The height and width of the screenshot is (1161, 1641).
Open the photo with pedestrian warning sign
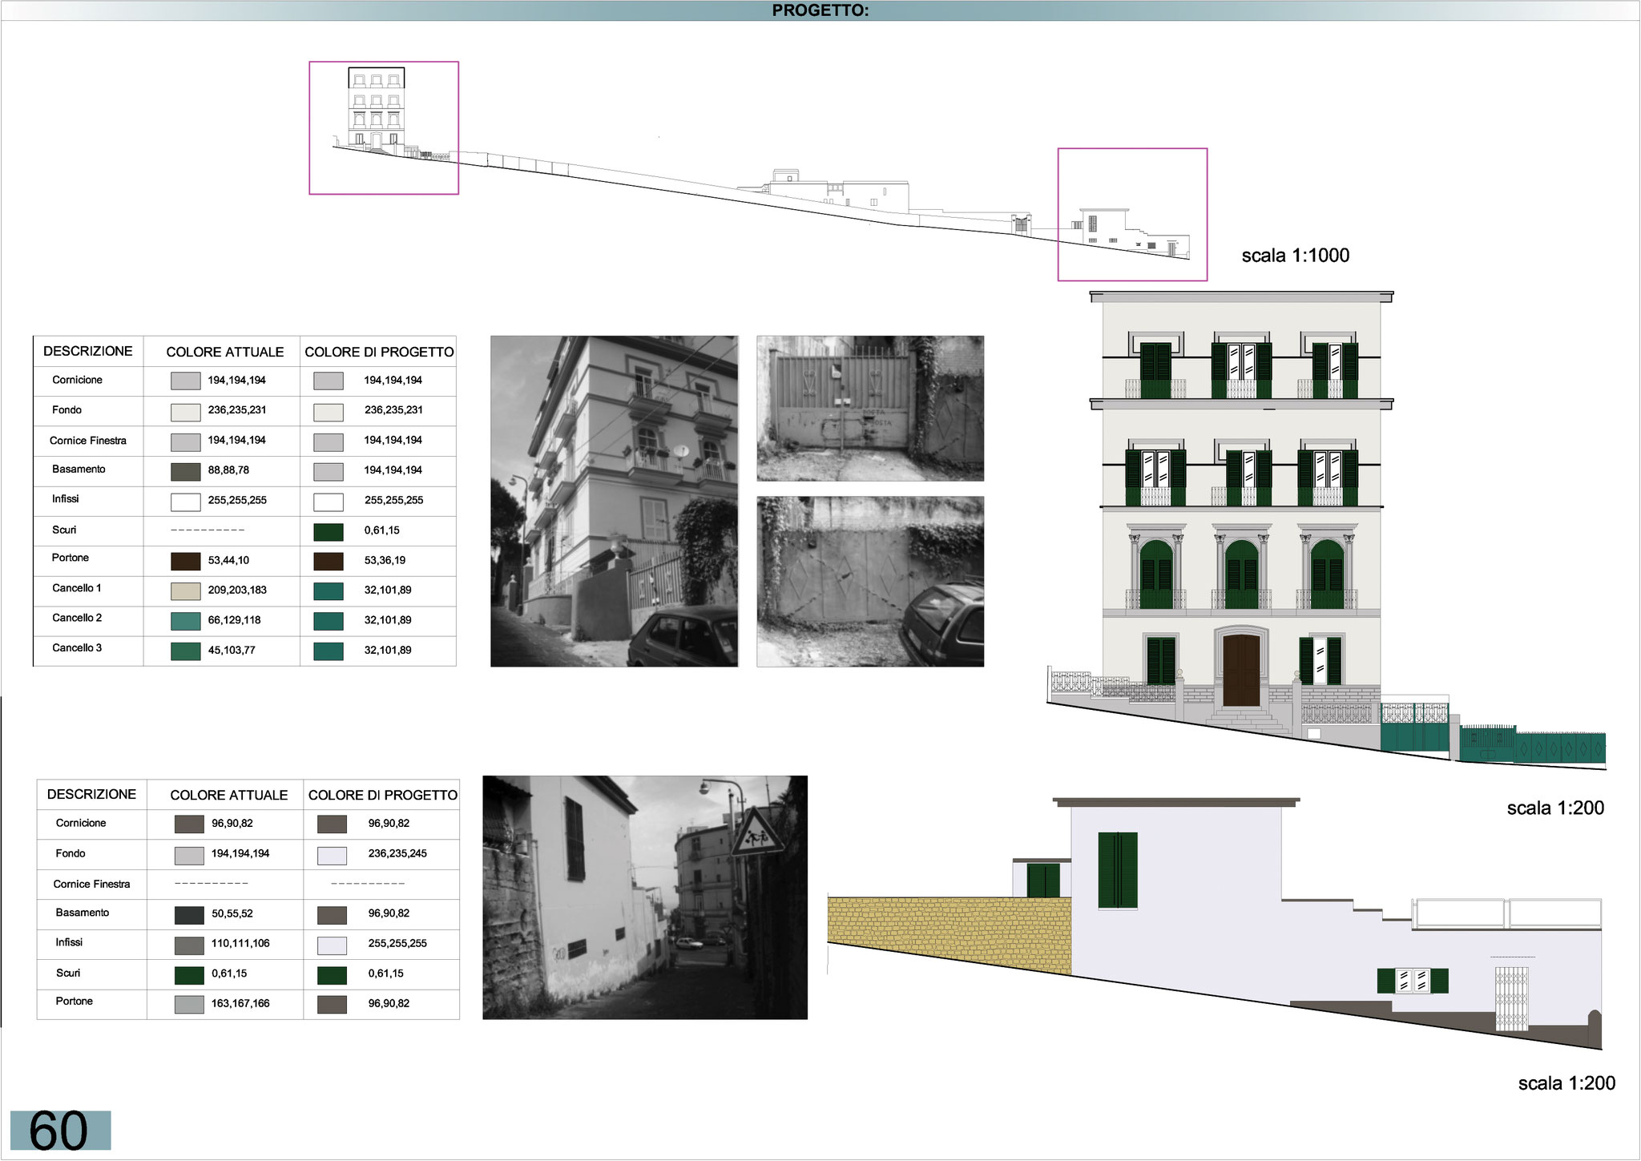[x=644, y=897]
